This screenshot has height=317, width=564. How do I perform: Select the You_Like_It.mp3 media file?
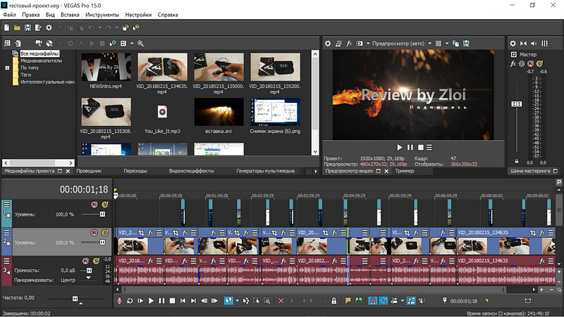pyautogui.click(x=162, y=116)
